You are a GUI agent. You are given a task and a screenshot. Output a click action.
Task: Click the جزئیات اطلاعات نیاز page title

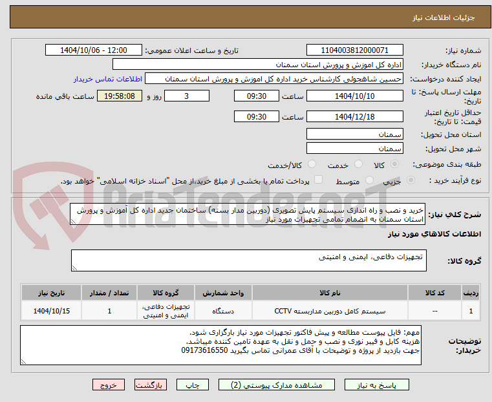click(443, 17)
